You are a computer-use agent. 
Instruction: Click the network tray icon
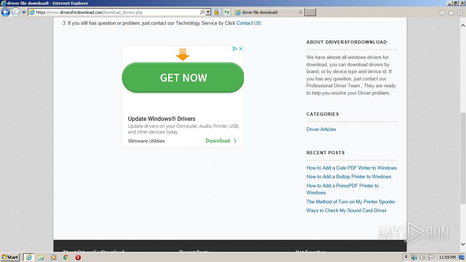coord(414,257)
